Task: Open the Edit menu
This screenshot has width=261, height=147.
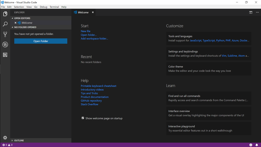Action: [x=9, y=7]
